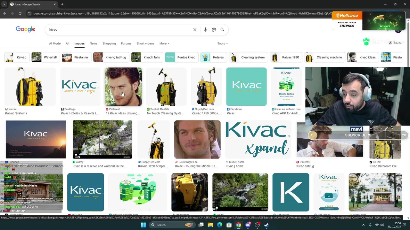The height and width of the screenshot is (230, 410).
Task: Open a new browser tab
Action: [x=62, y=4]
